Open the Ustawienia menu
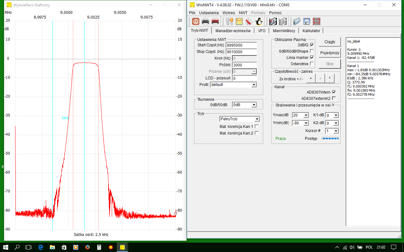The width and height of the screenshot is (404, 252). (209, 13)
